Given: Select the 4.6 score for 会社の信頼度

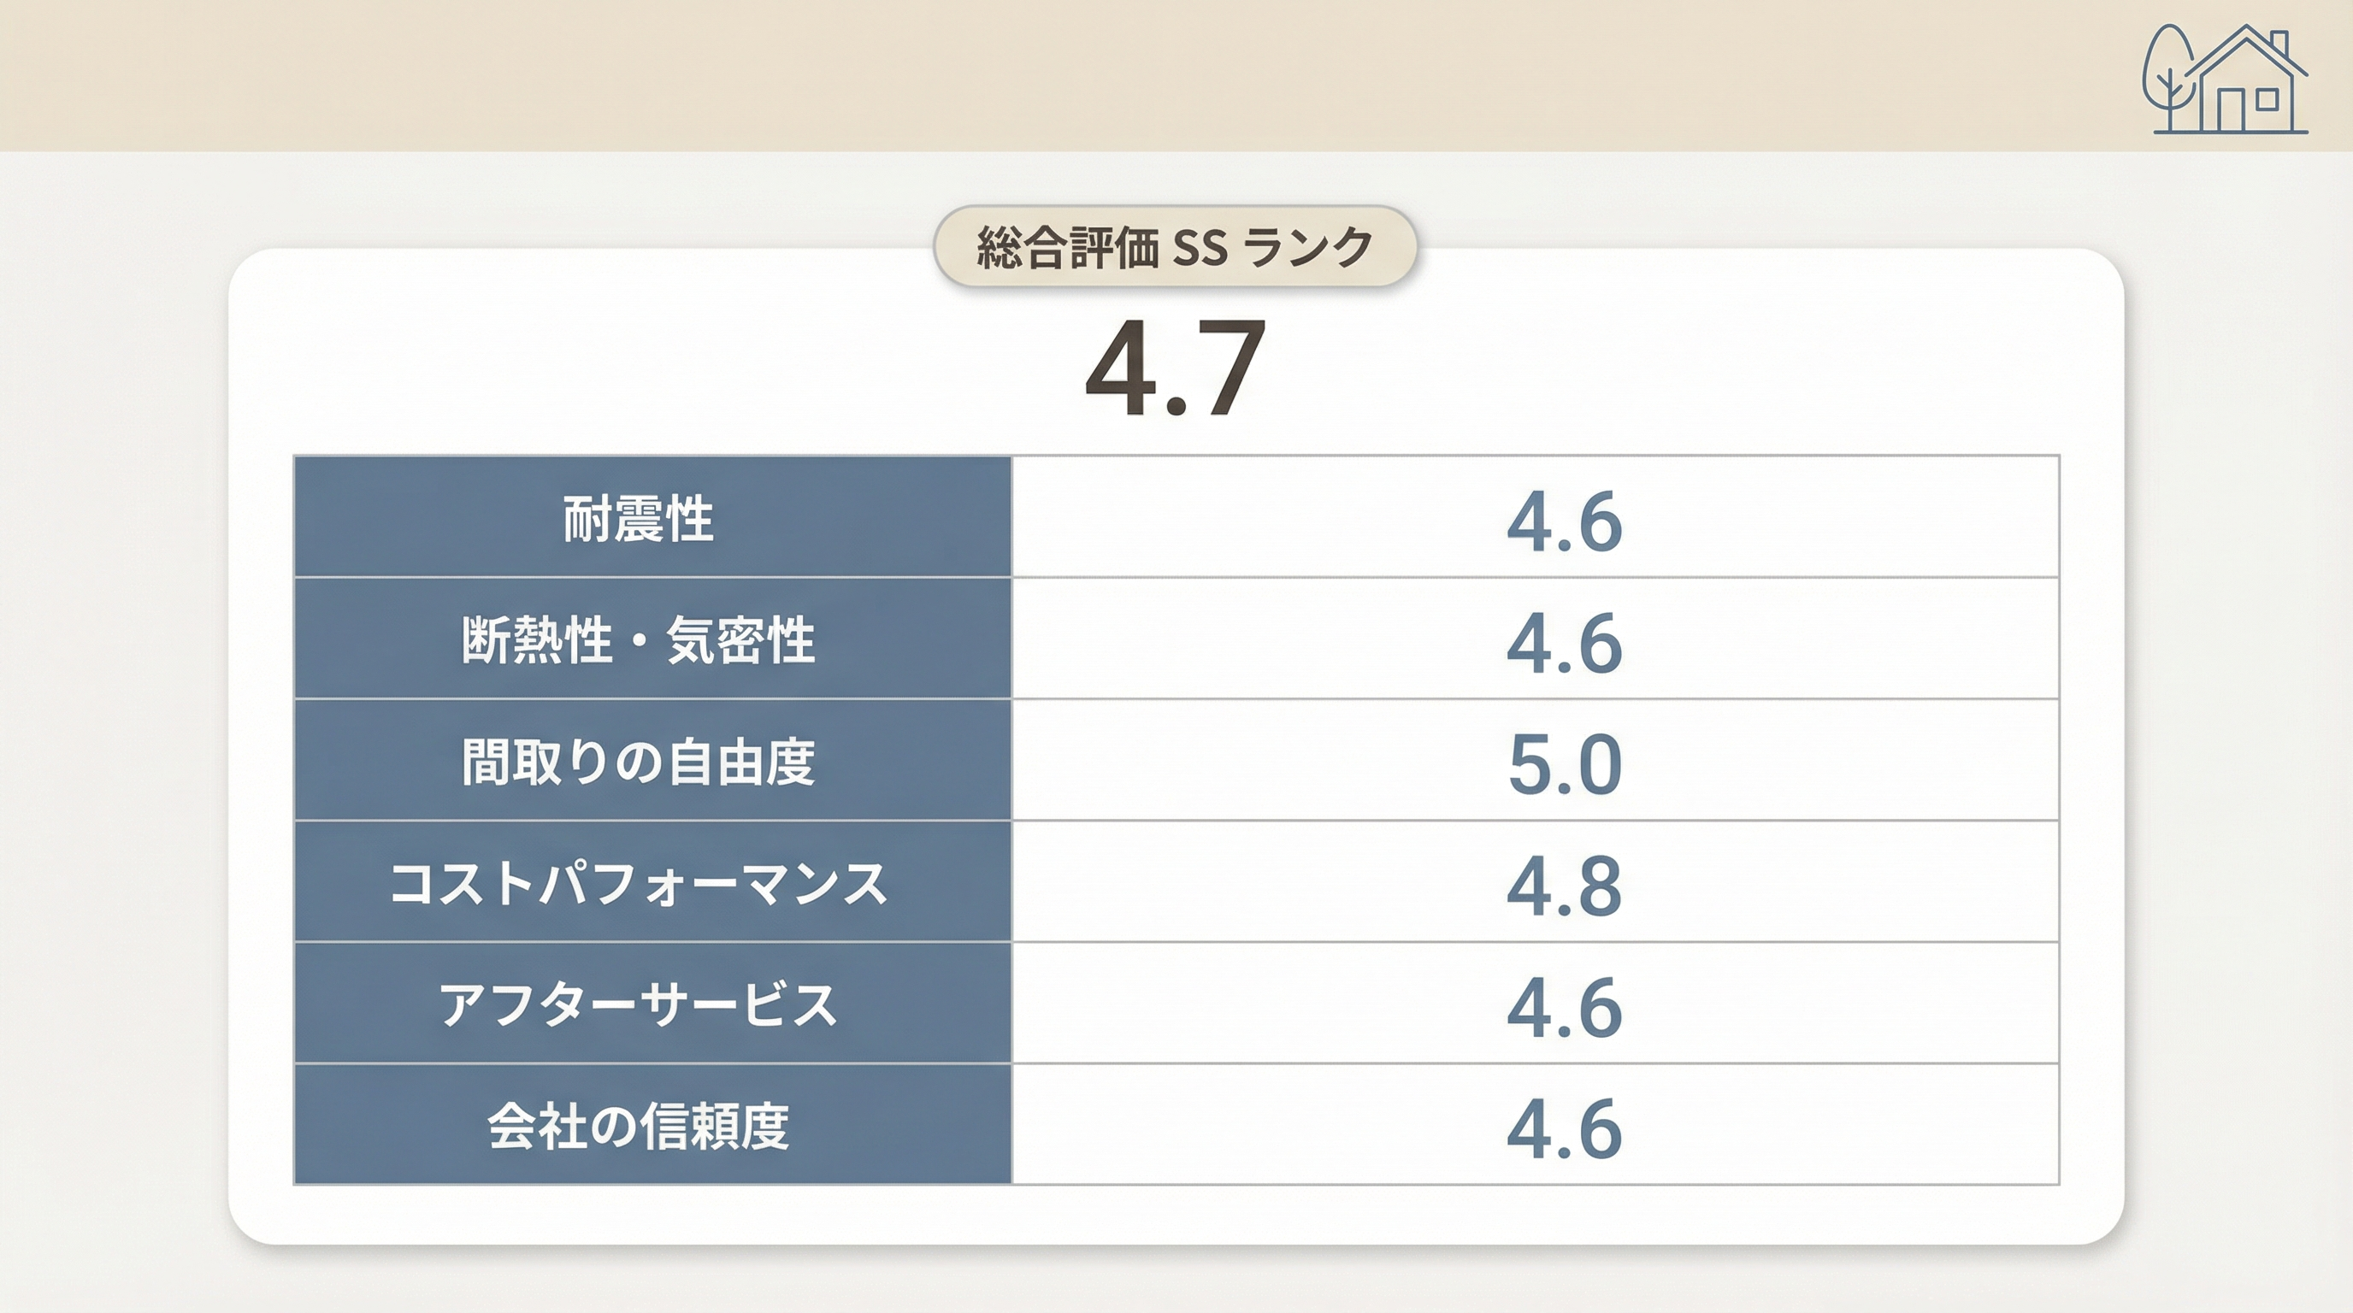Looking at the screenshot, I should pos(1564,1128).
